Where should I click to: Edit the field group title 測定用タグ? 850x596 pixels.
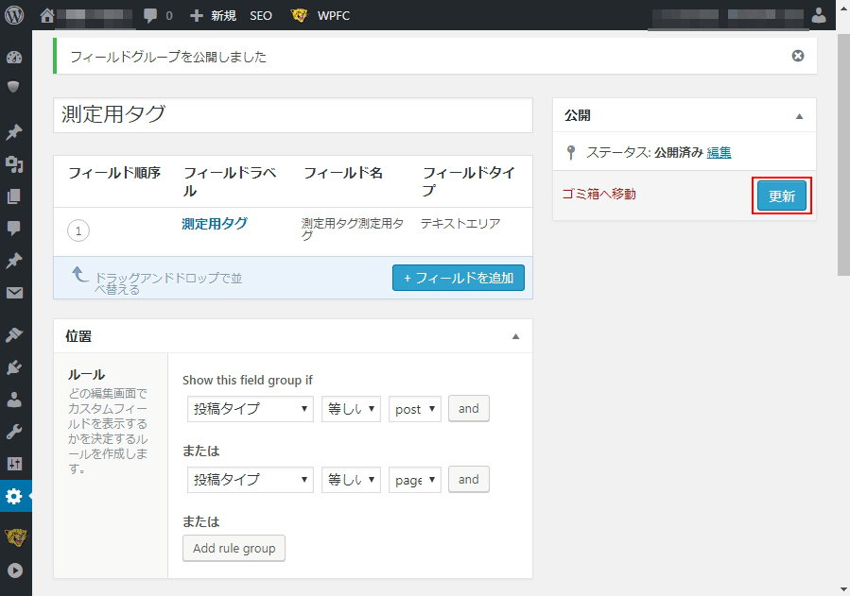pyautogui.click(x=293, y=115)
